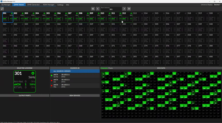Image resolution: width=222 pixels, height=123 pixels.
Task: Select universe 309 tile
Action: coord(95,17)
